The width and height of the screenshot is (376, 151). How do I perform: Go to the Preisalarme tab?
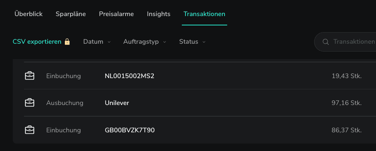point(116,14)
